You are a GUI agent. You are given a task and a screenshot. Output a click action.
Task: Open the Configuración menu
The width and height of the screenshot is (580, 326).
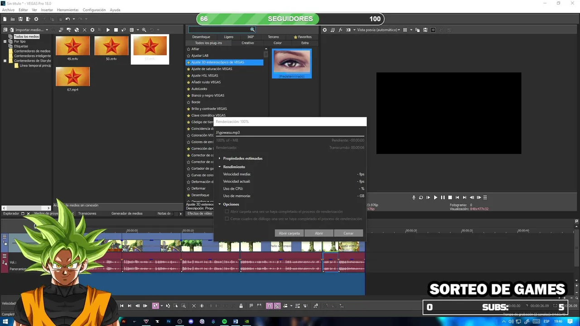(x=94, y=10)
